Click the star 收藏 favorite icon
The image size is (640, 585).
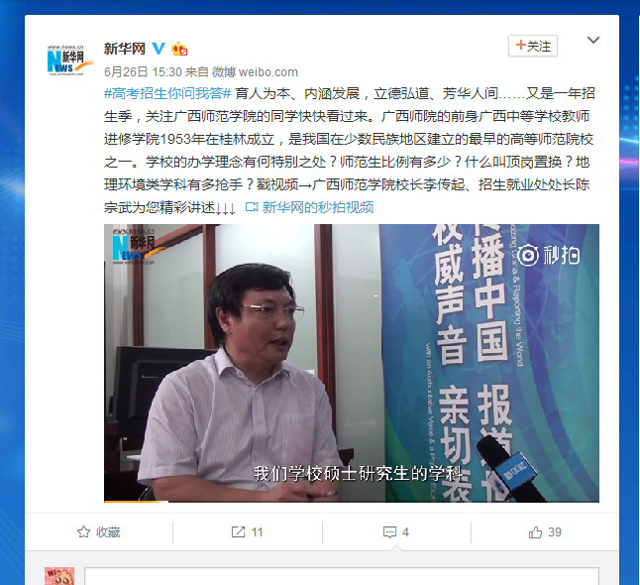point(83,531)
